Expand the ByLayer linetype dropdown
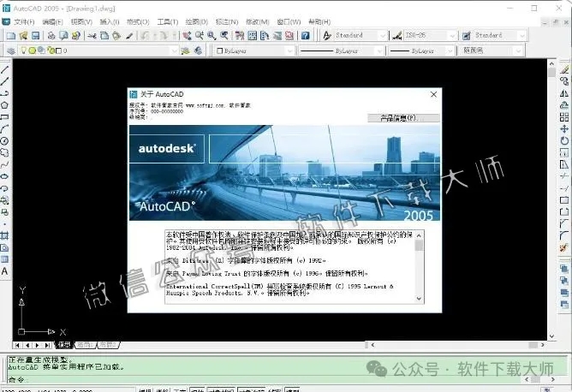Screen dimensions: 572x392 (x=379, y=50)
